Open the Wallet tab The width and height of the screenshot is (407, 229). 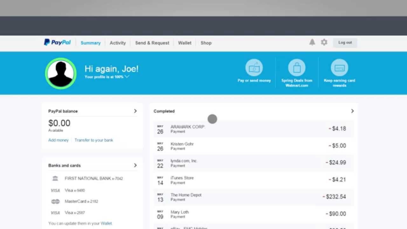coord(185,43)
